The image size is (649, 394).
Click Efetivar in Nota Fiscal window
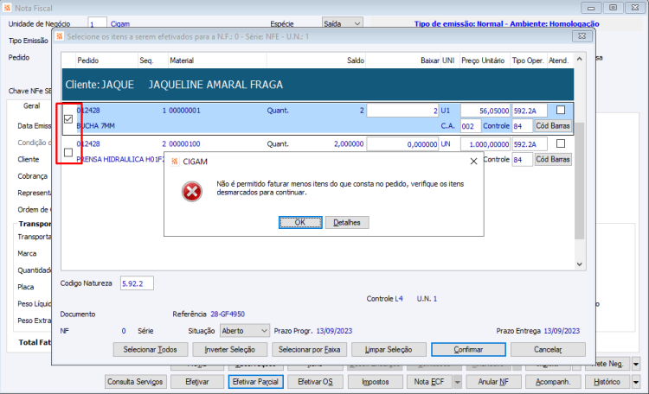[197, 382]
